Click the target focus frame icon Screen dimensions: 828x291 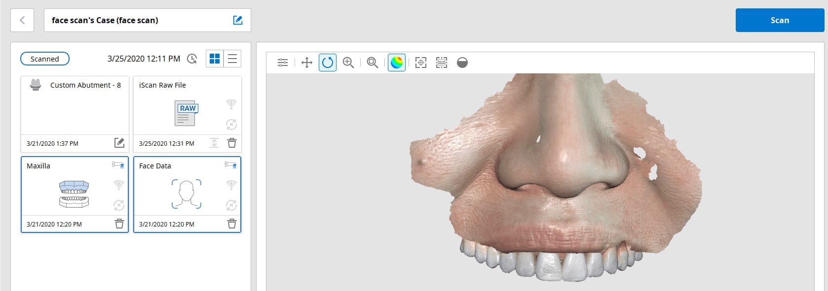click(x=421, y=63)
